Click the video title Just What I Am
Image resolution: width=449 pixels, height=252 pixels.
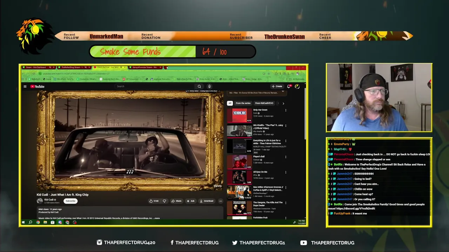(x=62, y=195)
